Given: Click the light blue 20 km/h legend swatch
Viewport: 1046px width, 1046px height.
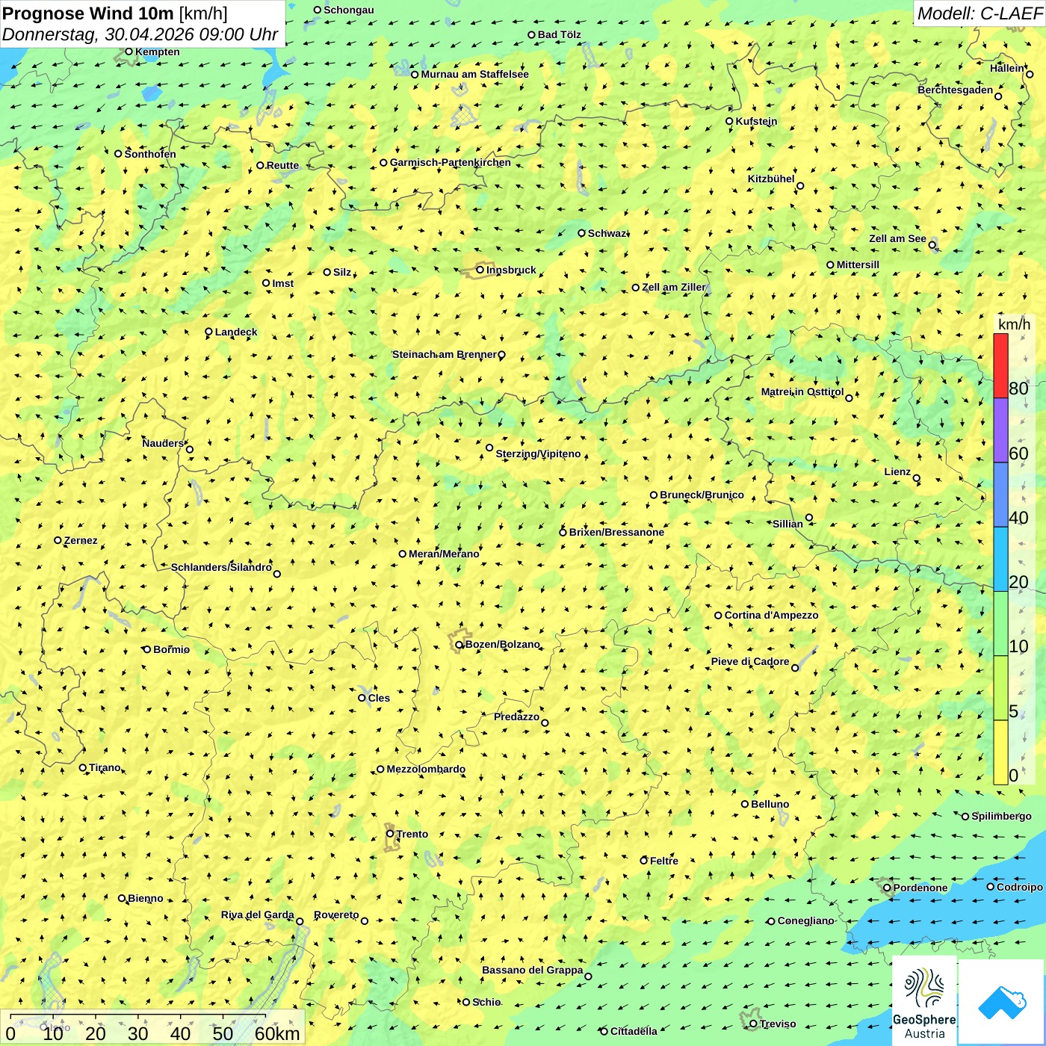Looking at the screenshot, I should (1000, 560).
